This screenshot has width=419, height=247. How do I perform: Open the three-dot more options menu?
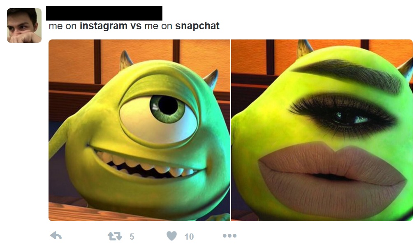(x=229, y=235)
